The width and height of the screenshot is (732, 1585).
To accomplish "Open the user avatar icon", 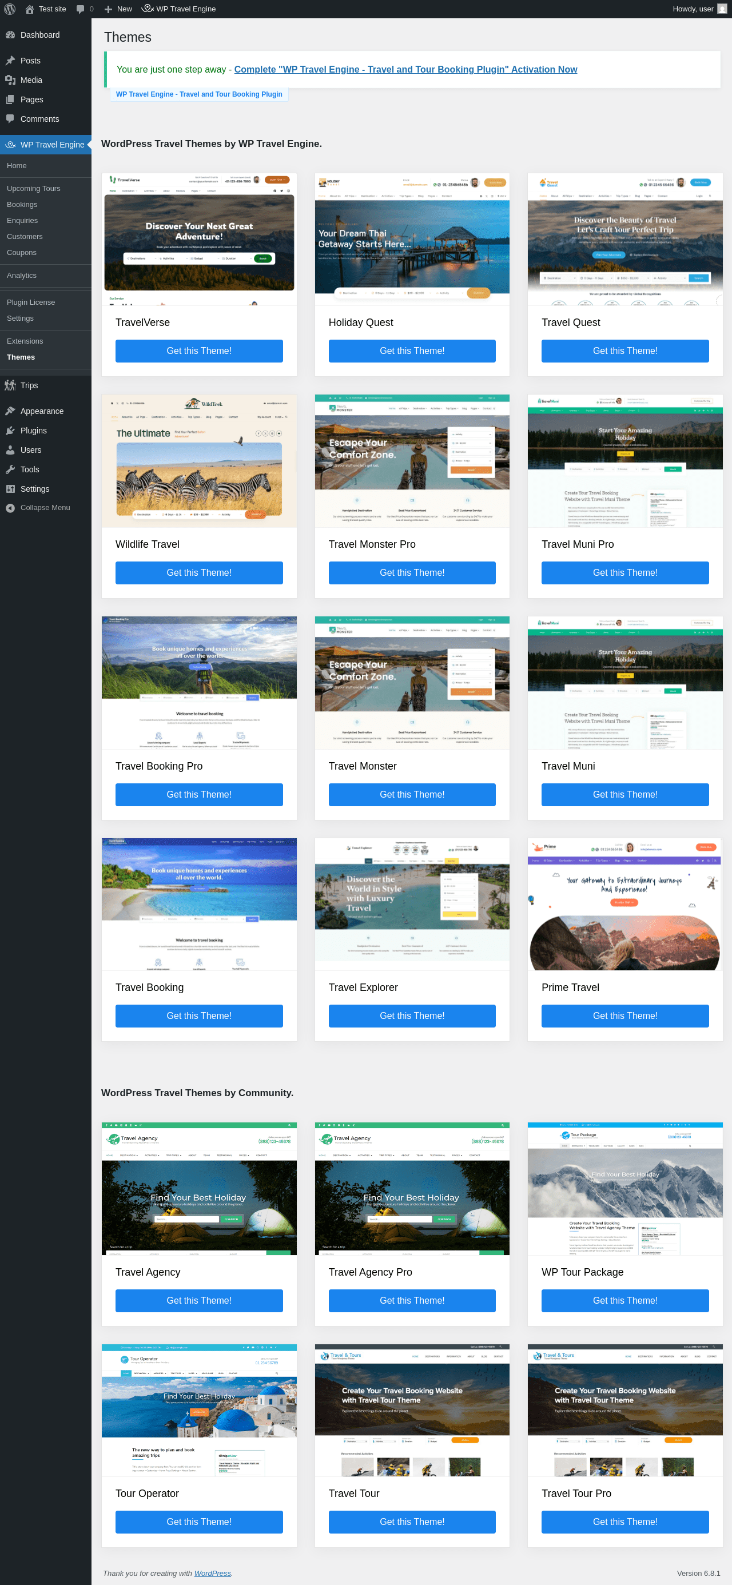I will click(x=722, y=9).
